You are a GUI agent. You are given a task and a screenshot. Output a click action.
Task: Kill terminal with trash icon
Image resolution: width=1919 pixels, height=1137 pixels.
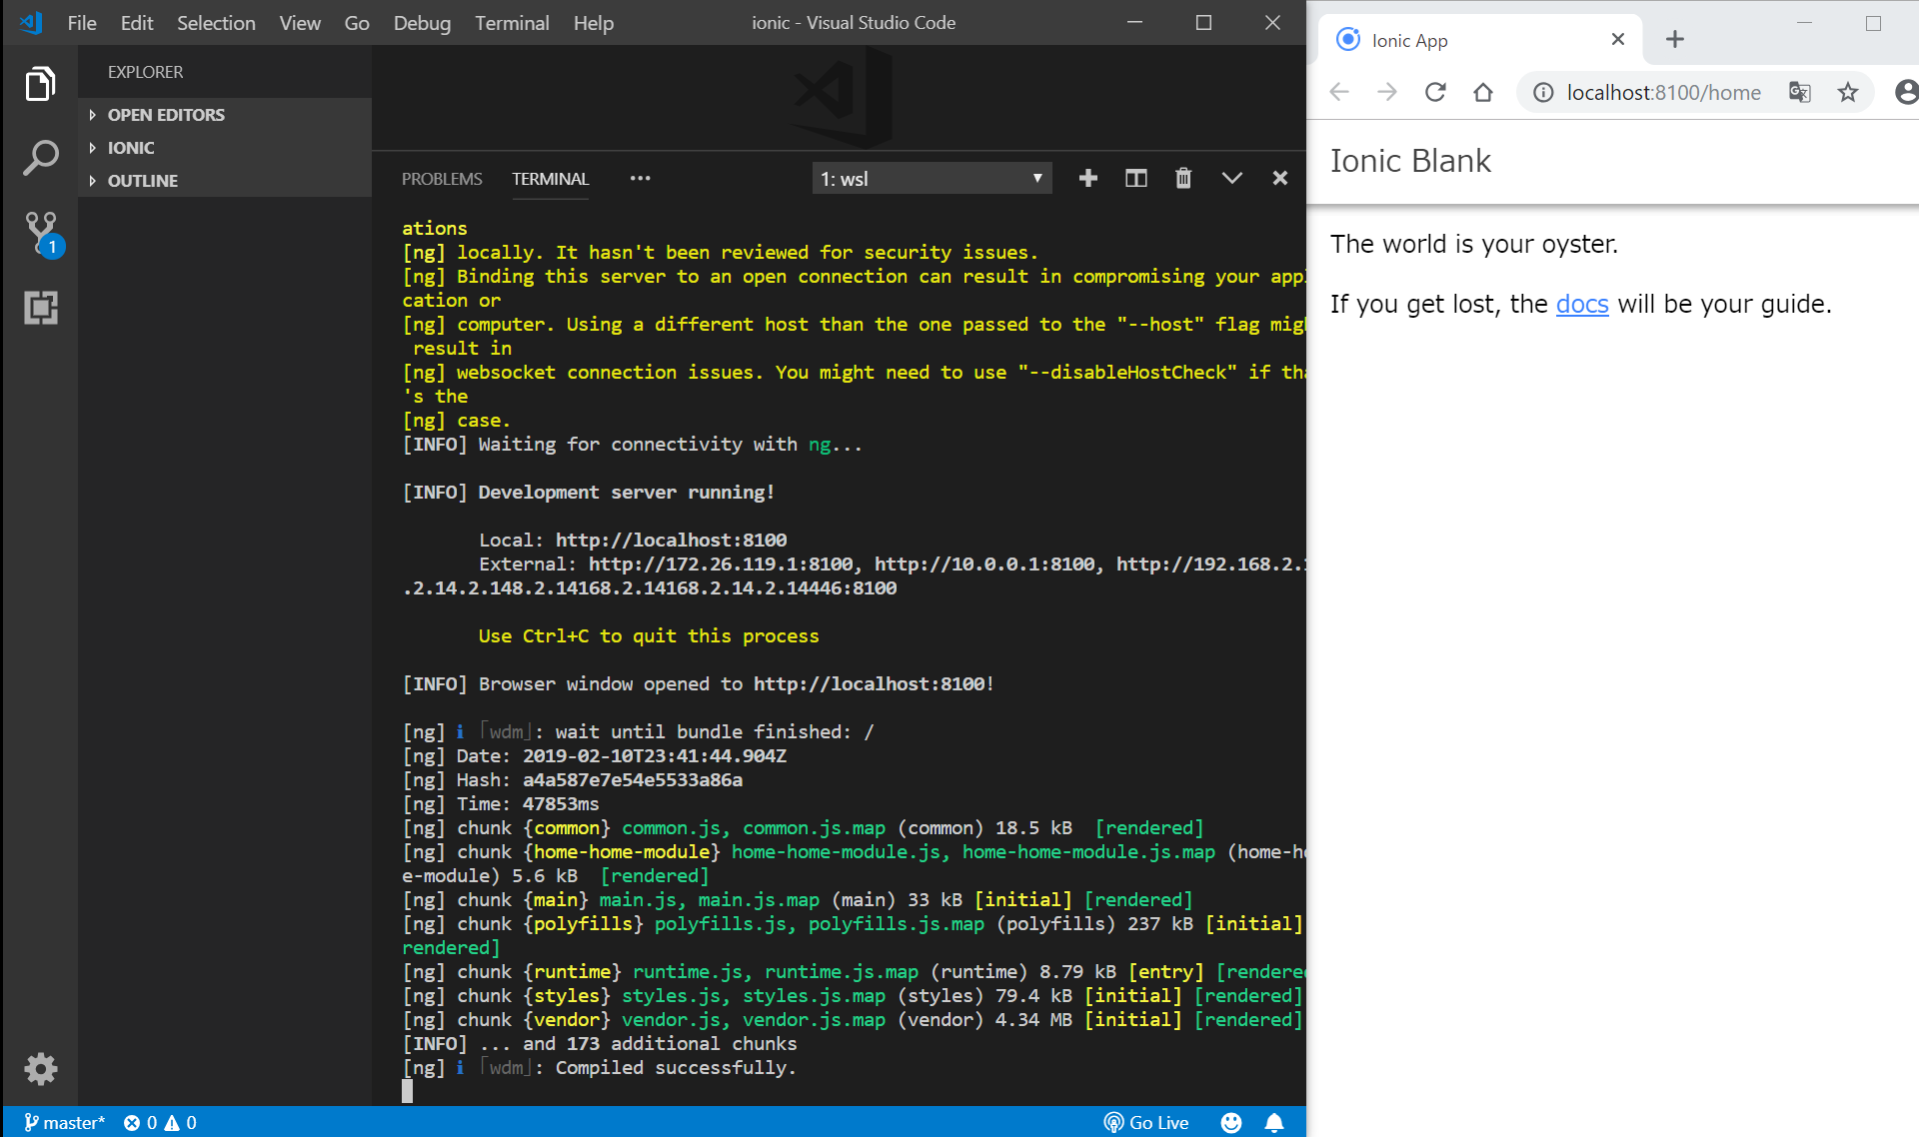point(1183,178)
